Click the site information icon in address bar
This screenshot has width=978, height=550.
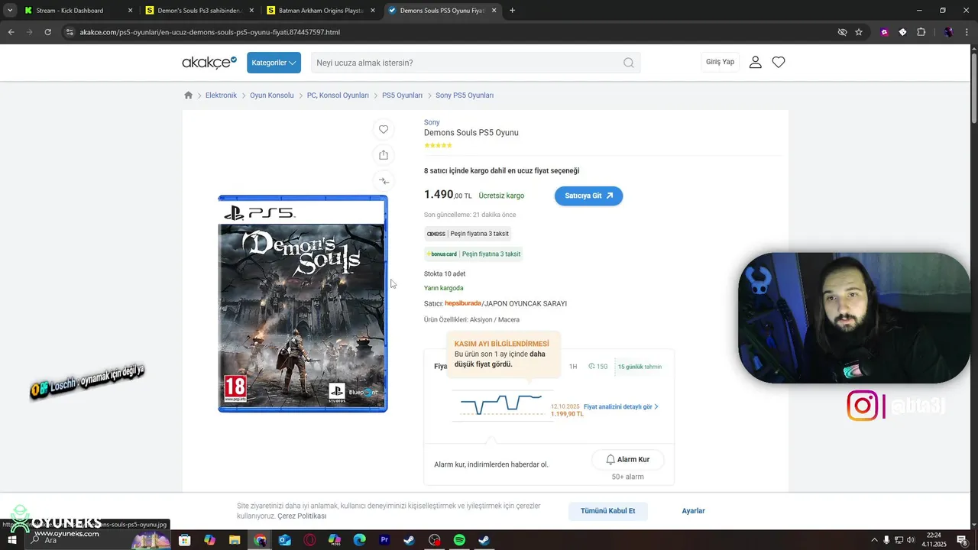[70, 32]
